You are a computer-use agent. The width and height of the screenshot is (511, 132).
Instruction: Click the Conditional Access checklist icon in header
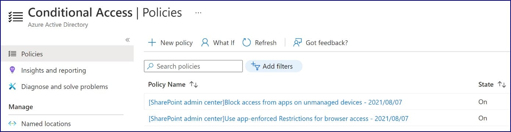[x=15, y=17]
